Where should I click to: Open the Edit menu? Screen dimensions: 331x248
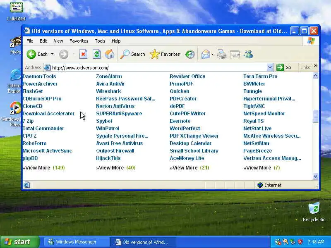point(43,41)
